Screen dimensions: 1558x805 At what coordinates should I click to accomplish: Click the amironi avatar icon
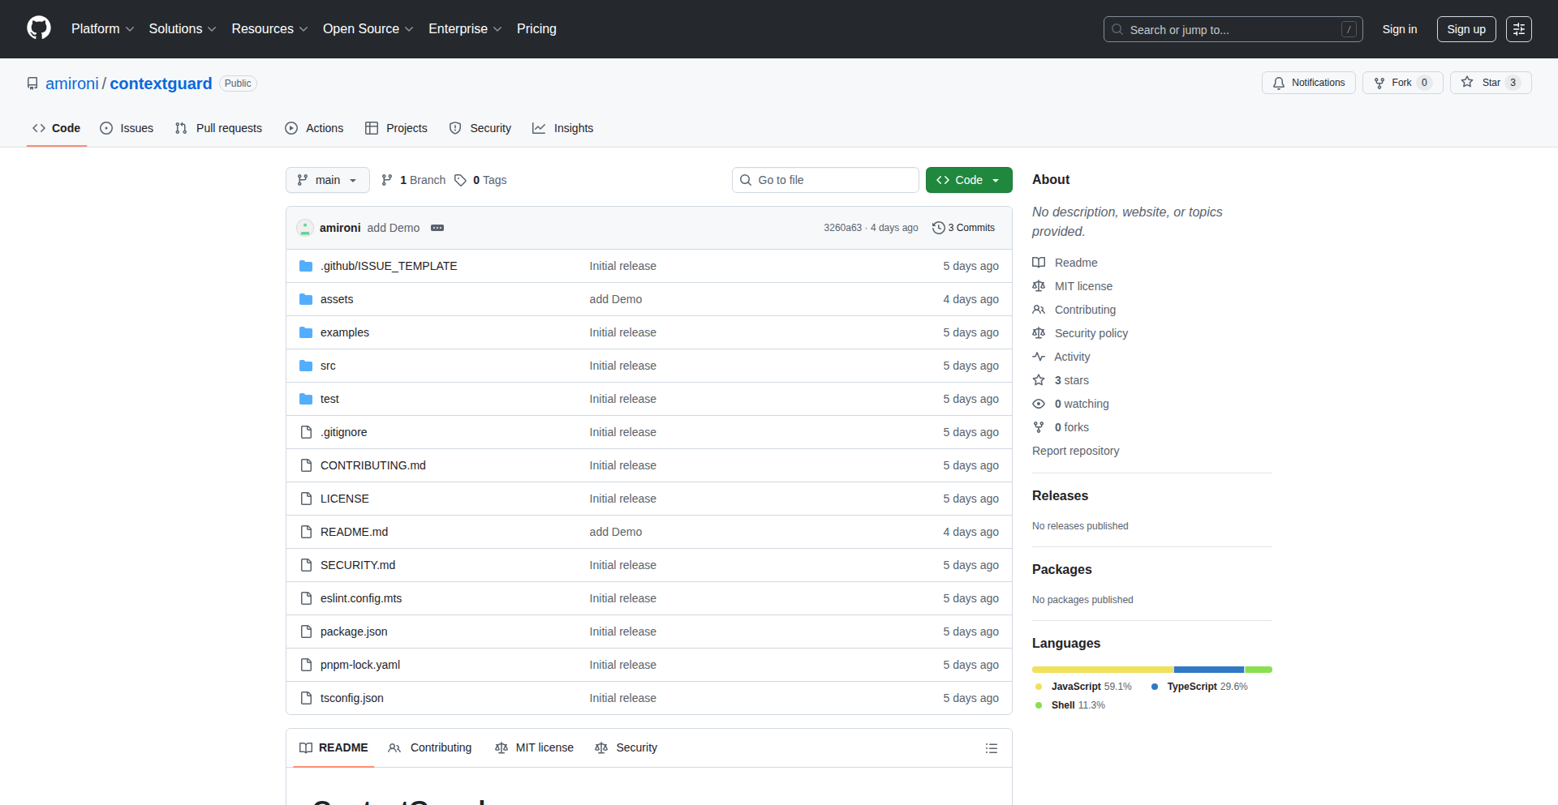(305, 228)
